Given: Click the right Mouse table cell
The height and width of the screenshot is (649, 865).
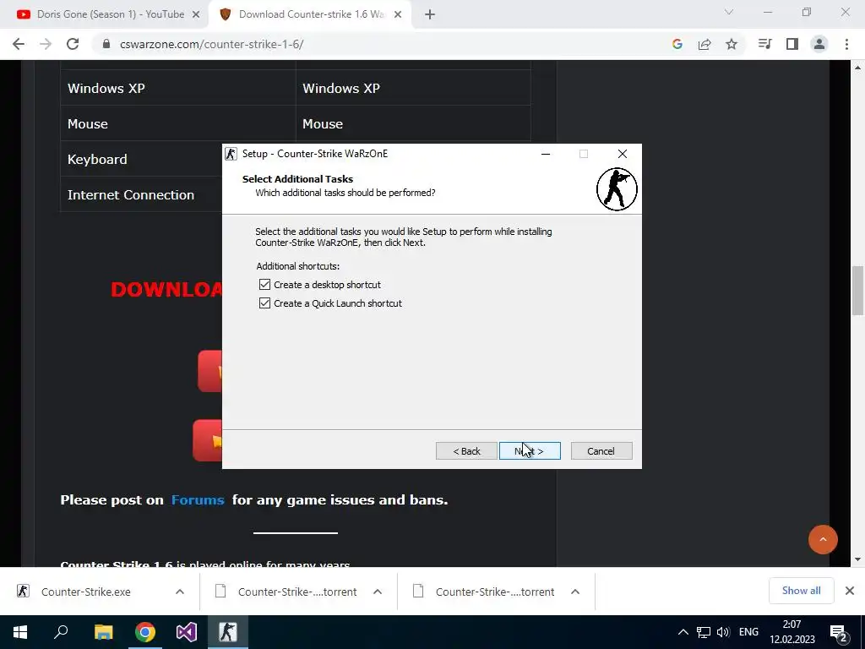Looking at the screenshot, I should click(414, 123).
